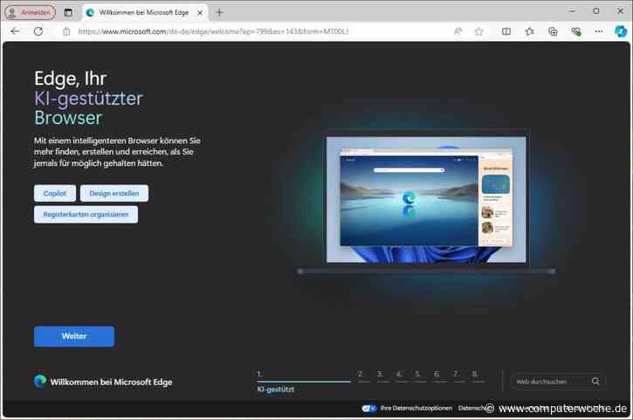Jump to step 7 in progress bar
Viewport: 633px width, 420px height.
459,375
